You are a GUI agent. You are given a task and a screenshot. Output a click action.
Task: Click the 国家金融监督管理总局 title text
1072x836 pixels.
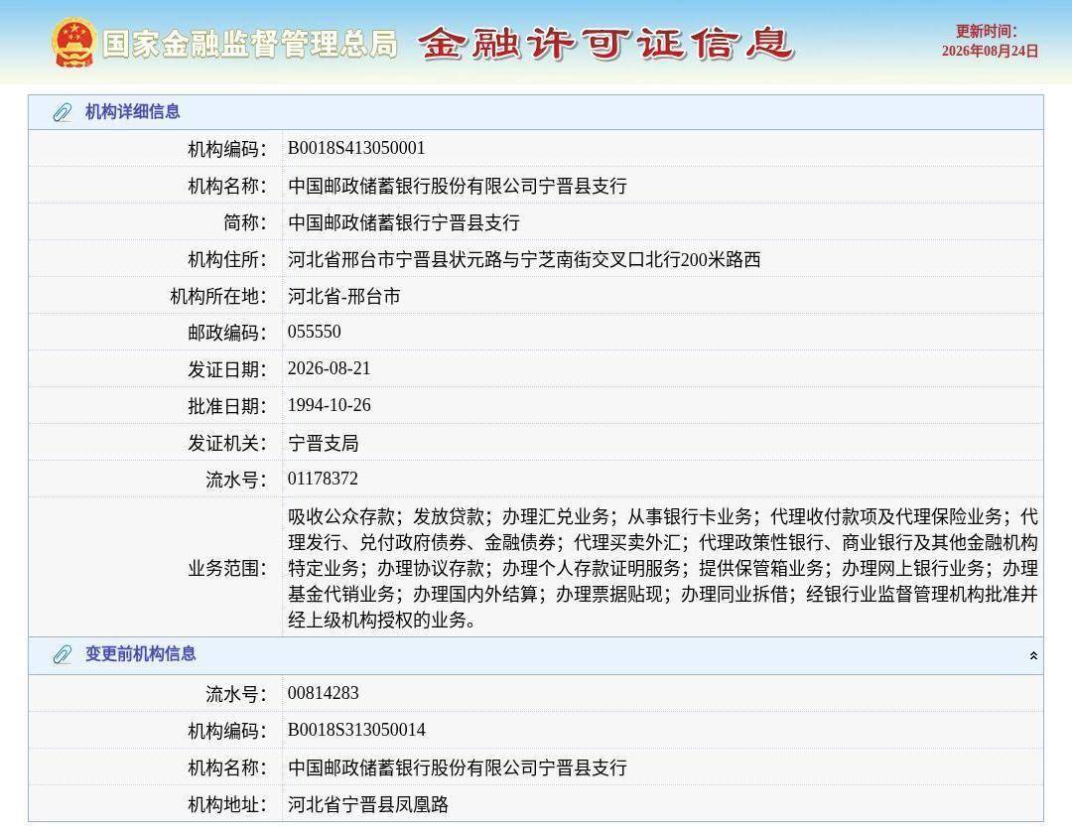[x=250, y=44]
